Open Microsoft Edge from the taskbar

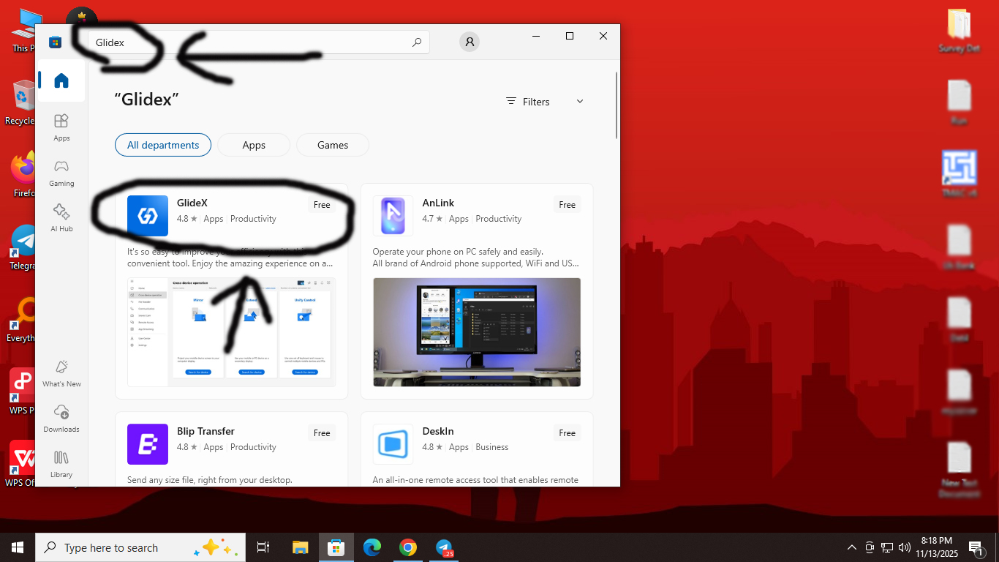coord(372,547)
